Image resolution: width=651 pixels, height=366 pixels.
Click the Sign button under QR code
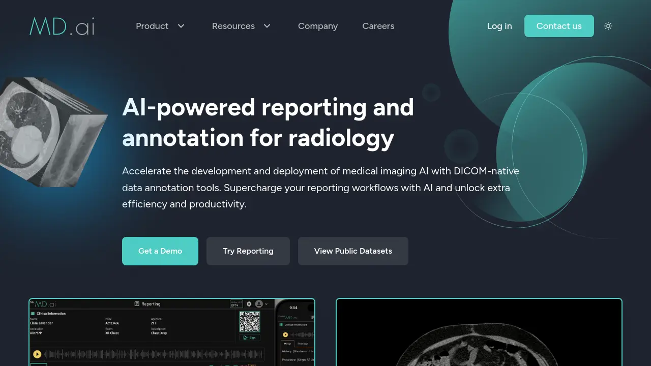coord(250,338)
